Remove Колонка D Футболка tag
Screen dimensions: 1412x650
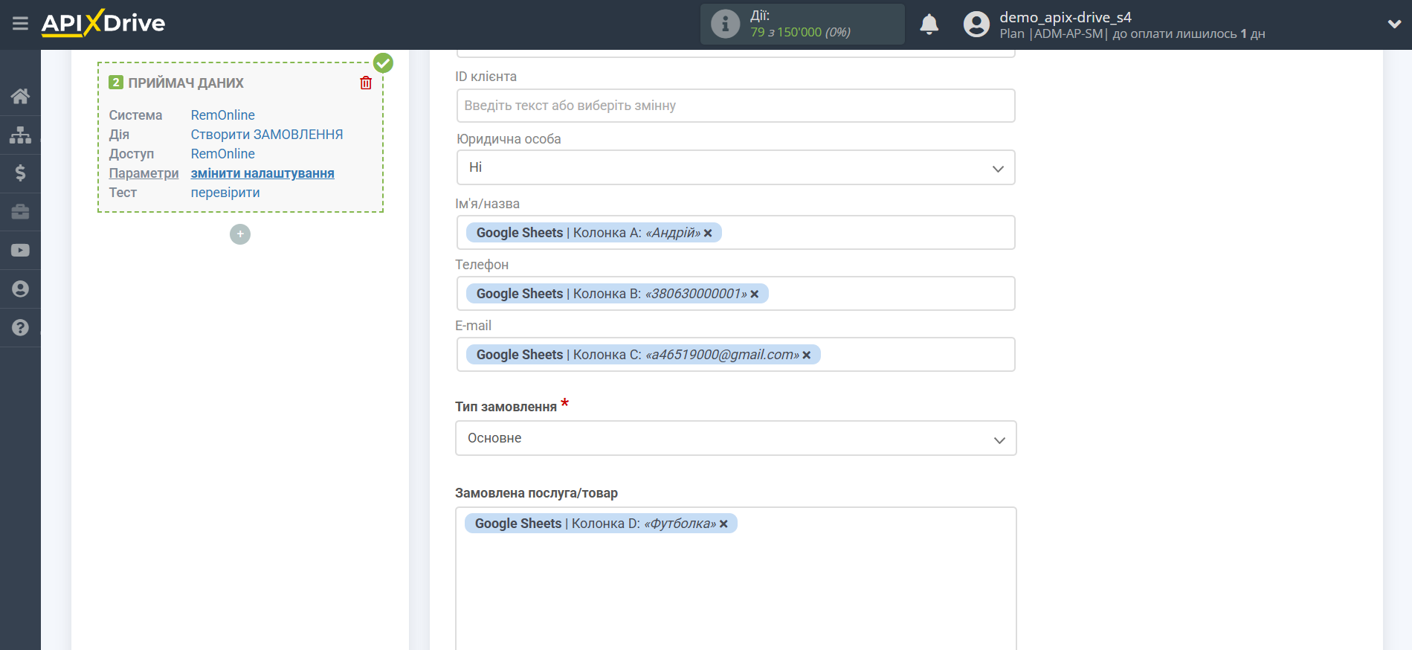(x=723, y=524)
